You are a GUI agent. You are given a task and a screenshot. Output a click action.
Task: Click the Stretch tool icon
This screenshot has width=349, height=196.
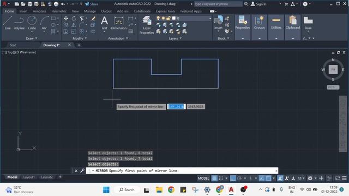click(x=66, y=32)
